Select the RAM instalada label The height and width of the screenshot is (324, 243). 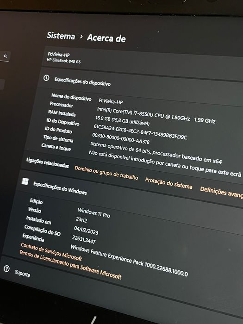tap(62, 113)
